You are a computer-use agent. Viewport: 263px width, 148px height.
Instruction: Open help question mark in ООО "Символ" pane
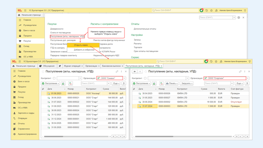point(124,83)
